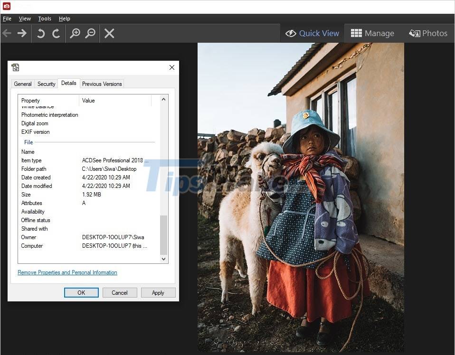Switch to the Security tab
The width and height of the screenshot is (455, 355).
coord(46,84)
